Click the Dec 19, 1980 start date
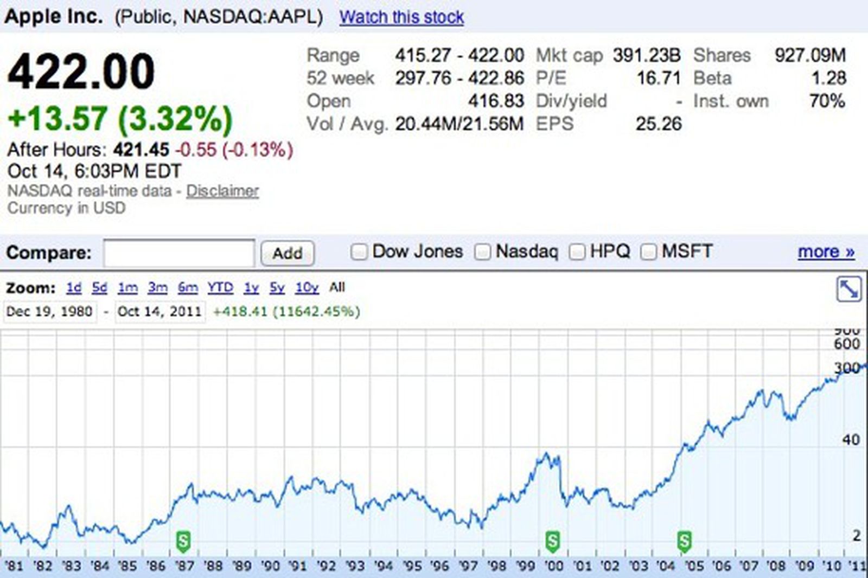The height and width of the screenshot is (578, 868). [50, 311]
